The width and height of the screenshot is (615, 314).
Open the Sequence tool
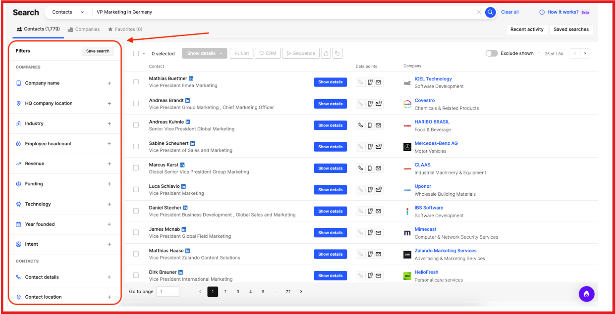300,53
